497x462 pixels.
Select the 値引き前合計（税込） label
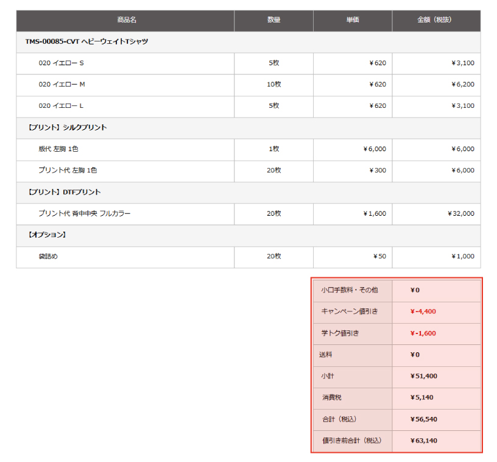pos(351,441)
